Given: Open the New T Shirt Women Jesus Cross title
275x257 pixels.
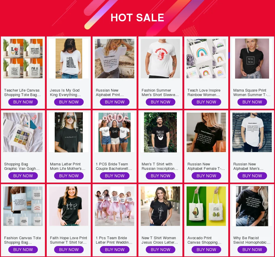Looking at the screenshot, I should [x=160, y=240].
